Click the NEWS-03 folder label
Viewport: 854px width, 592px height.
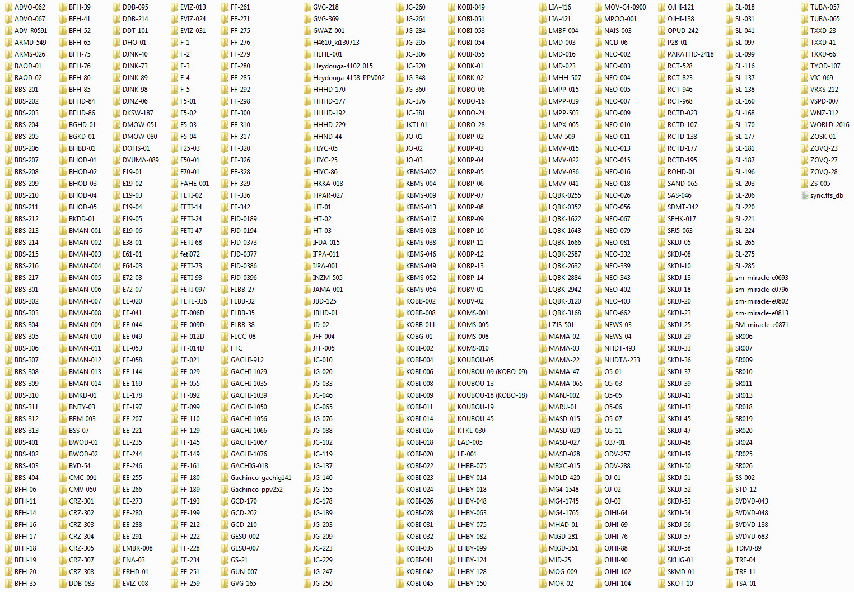click(x=617, y=325)
